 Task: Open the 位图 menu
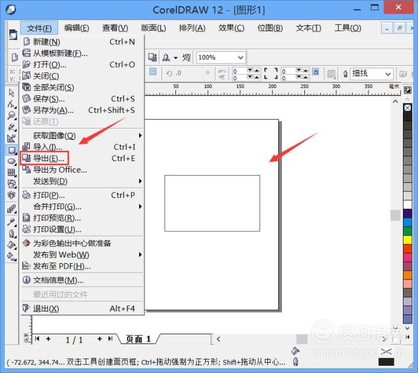(x=270, y=28)
